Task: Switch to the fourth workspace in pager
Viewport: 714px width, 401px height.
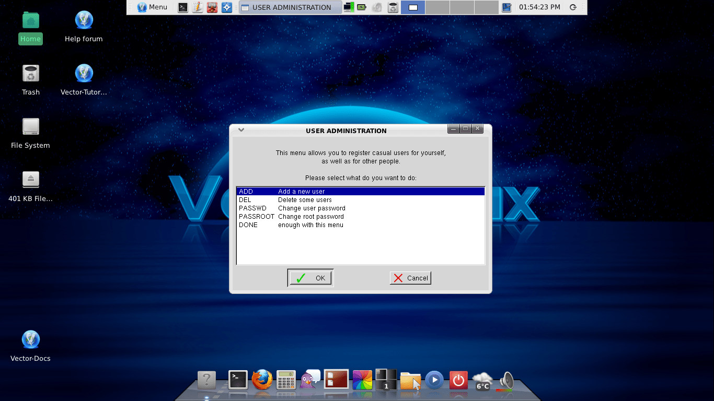Action: 487,7
